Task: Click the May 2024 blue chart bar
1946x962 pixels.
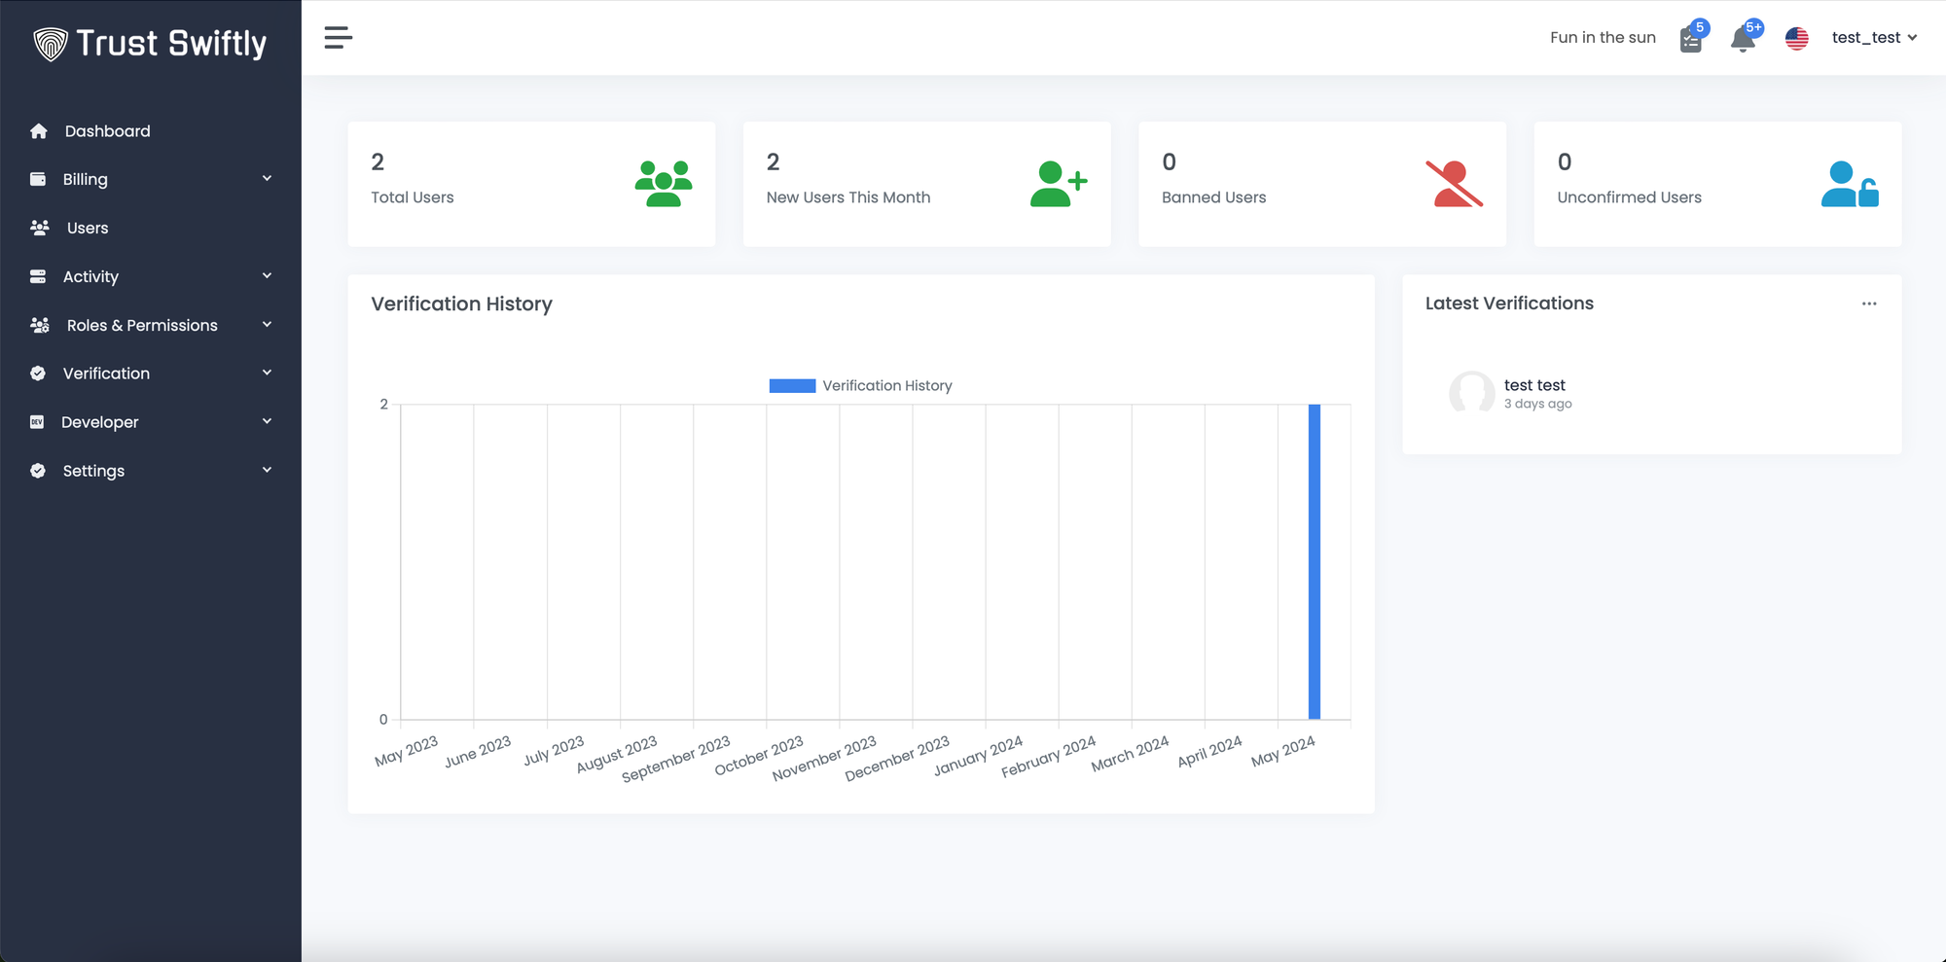Action: click(x=1314, y=562)
